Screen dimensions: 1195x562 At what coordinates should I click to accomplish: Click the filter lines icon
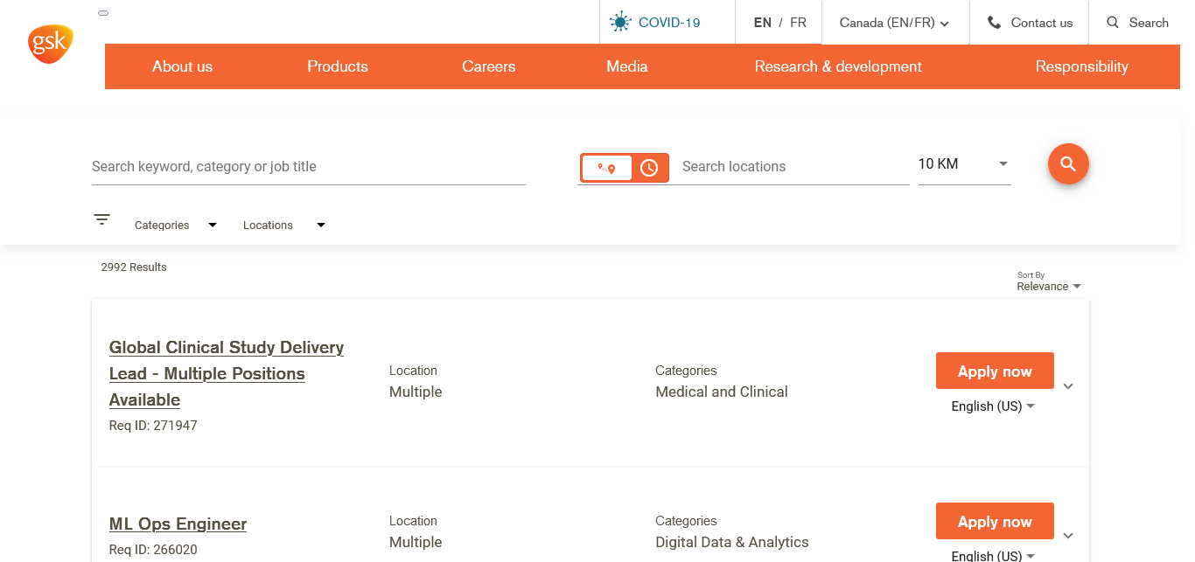pos(102,219)
